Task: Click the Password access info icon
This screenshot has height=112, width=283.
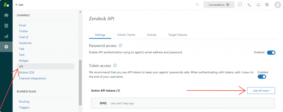Action: point(120,46)
